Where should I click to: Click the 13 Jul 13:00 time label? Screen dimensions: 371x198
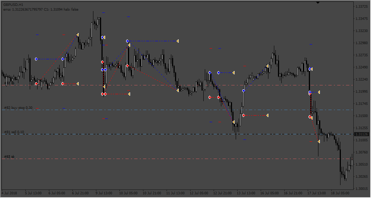[x=246, y=193]
